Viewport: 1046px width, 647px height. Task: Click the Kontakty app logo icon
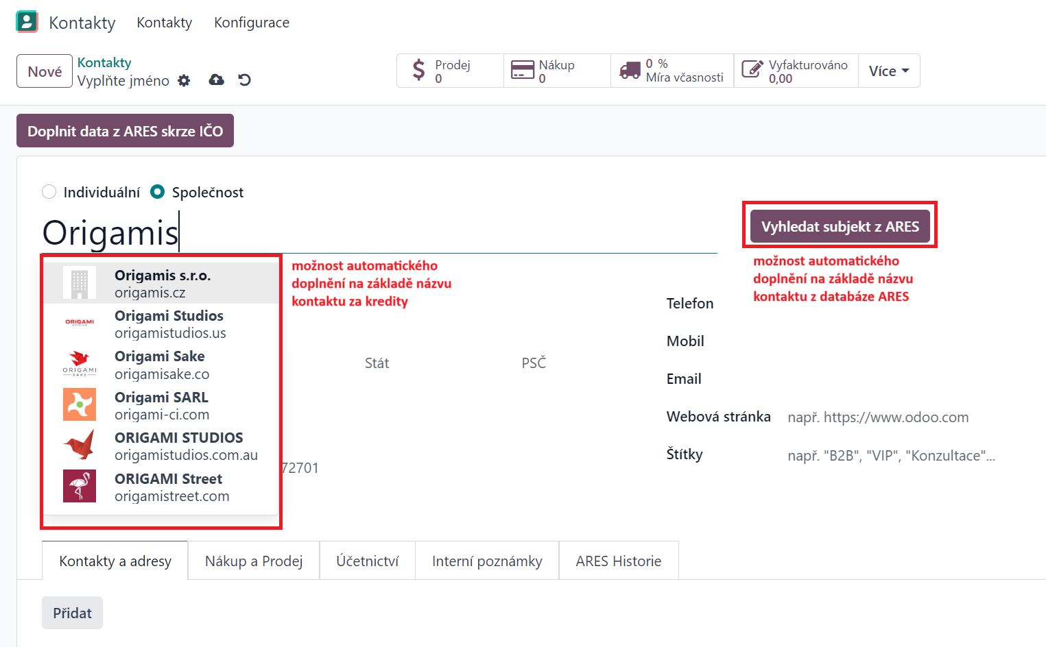(27, 21)
